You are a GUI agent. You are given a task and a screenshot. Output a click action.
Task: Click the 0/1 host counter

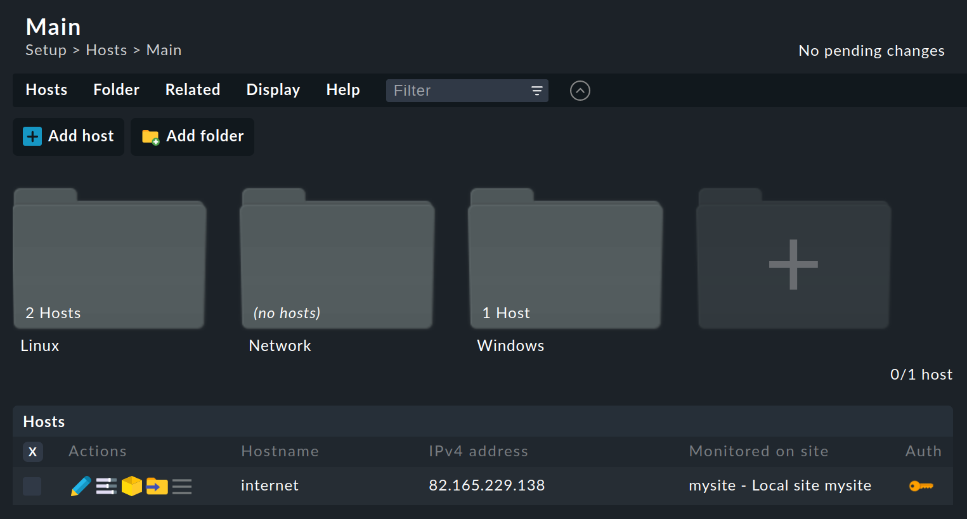click(921, 375)
